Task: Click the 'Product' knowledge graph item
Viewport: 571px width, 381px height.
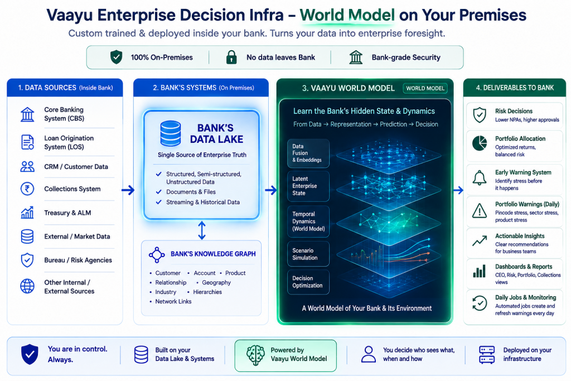Action: coord(235,273)
